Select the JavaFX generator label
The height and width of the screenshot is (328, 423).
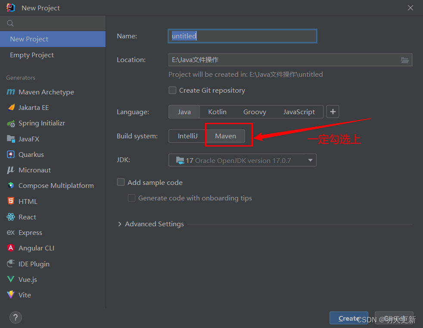(29, 139)
